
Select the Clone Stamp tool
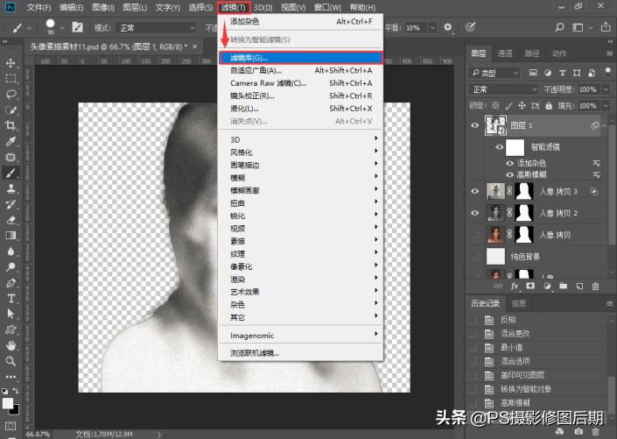pos(11,188)
